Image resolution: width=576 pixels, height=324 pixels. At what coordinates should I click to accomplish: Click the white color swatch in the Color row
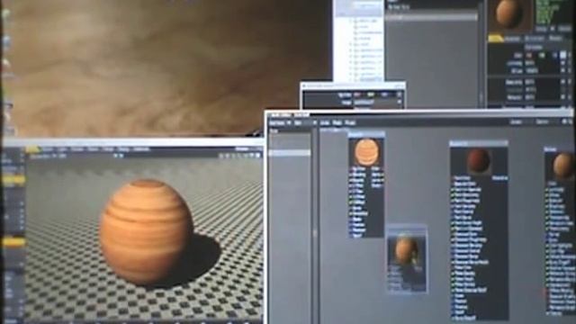click(563, 55)
